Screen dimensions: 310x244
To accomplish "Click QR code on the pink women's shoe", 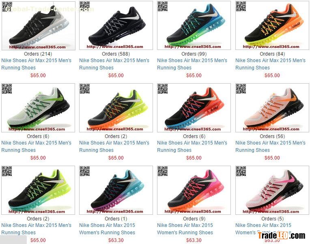I will coord(163,171).
